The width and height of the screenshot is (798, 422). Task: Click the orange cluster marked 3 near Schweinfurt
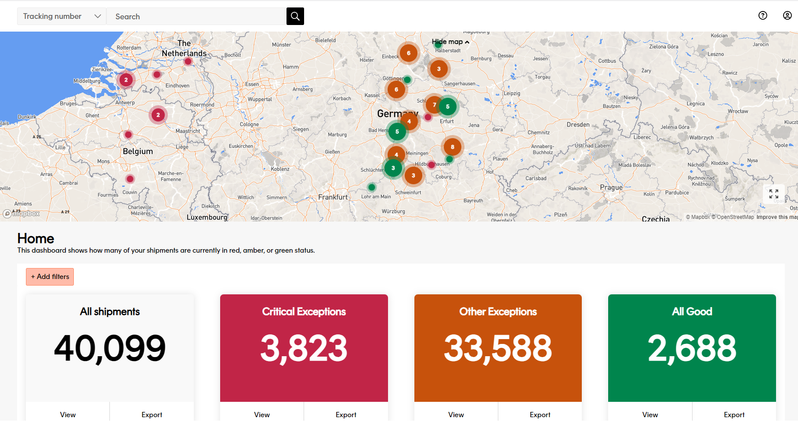pyautogui.click(x=414, y=175)
